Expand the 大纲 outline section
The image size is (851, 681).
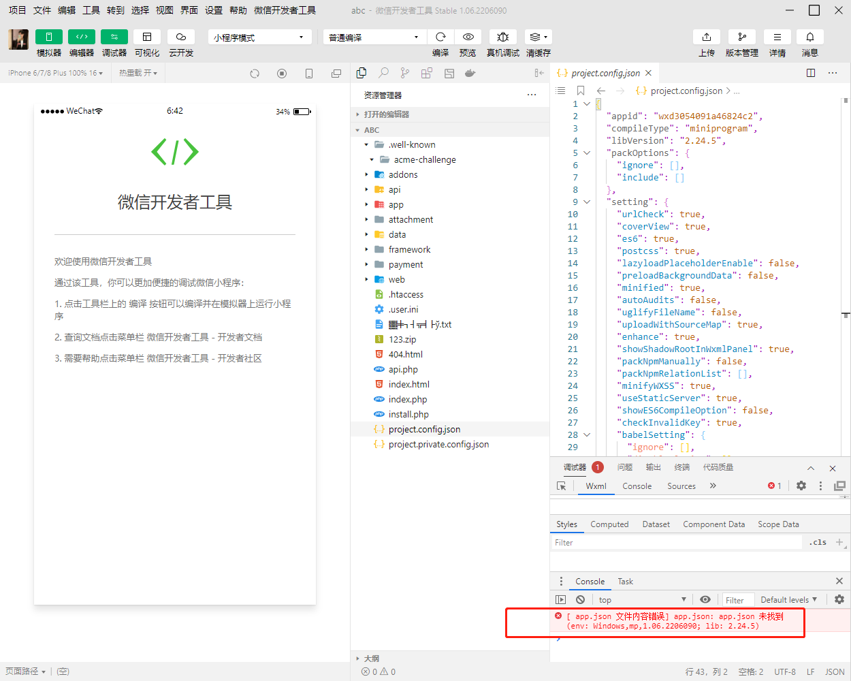tap(450, 659)
